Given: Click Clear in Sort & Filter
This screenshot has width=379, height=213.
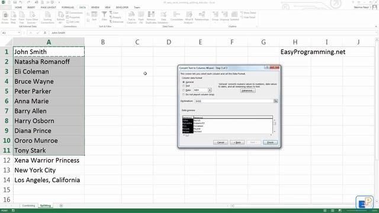Looking at the screenshot, I should 114,13.
